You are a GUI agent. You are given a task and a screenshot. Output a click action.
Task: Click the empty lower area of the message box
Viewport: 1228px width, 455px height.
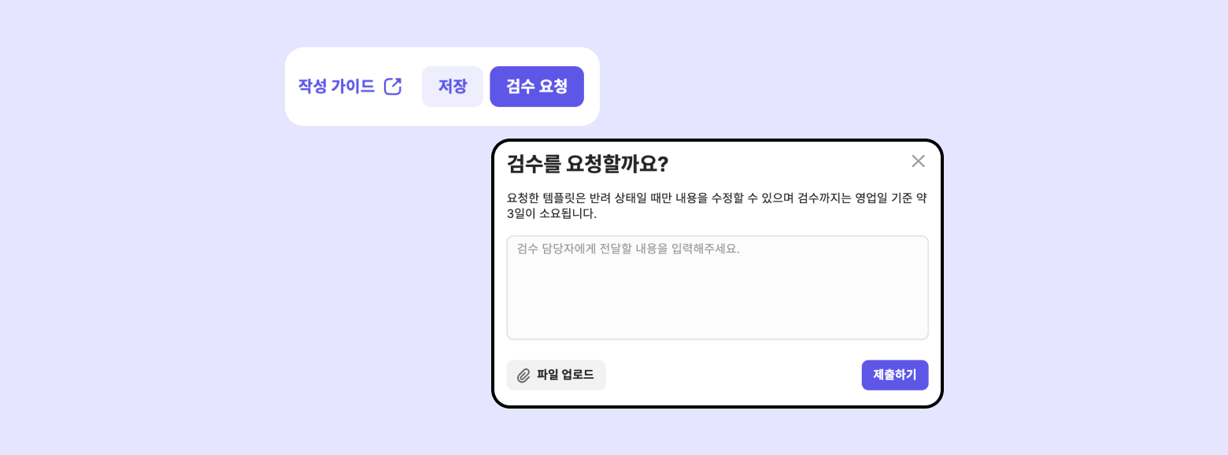[x=717, y=315]
